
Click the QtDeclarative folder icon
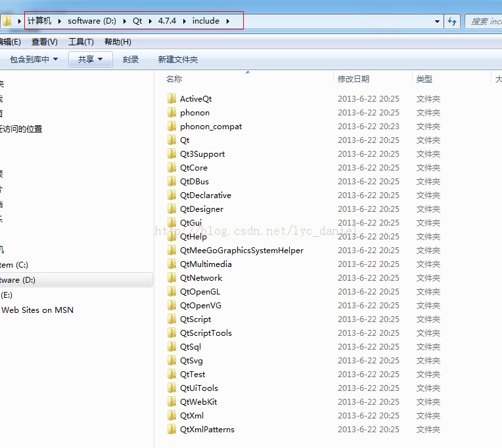point(171,195)
